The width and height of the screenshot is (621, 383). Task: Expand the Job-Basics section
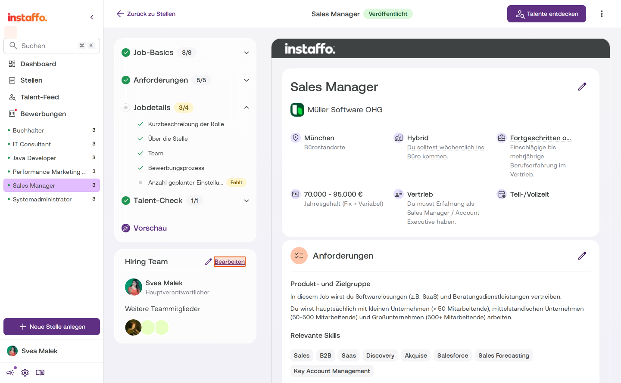pyautogui.click(x=247, y=53)
